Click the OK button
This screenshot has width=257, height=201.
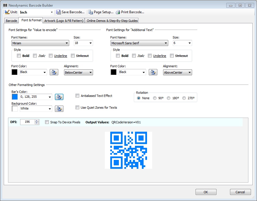pos(206,192)
